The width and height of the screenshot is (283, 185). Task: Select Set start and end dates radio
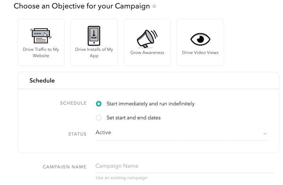click(x=99, y=118)
